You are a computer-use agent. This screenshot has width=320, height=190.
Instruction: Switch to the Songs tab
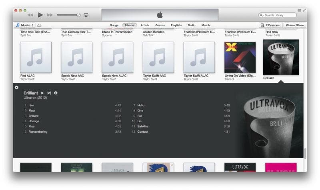(114, 25)
